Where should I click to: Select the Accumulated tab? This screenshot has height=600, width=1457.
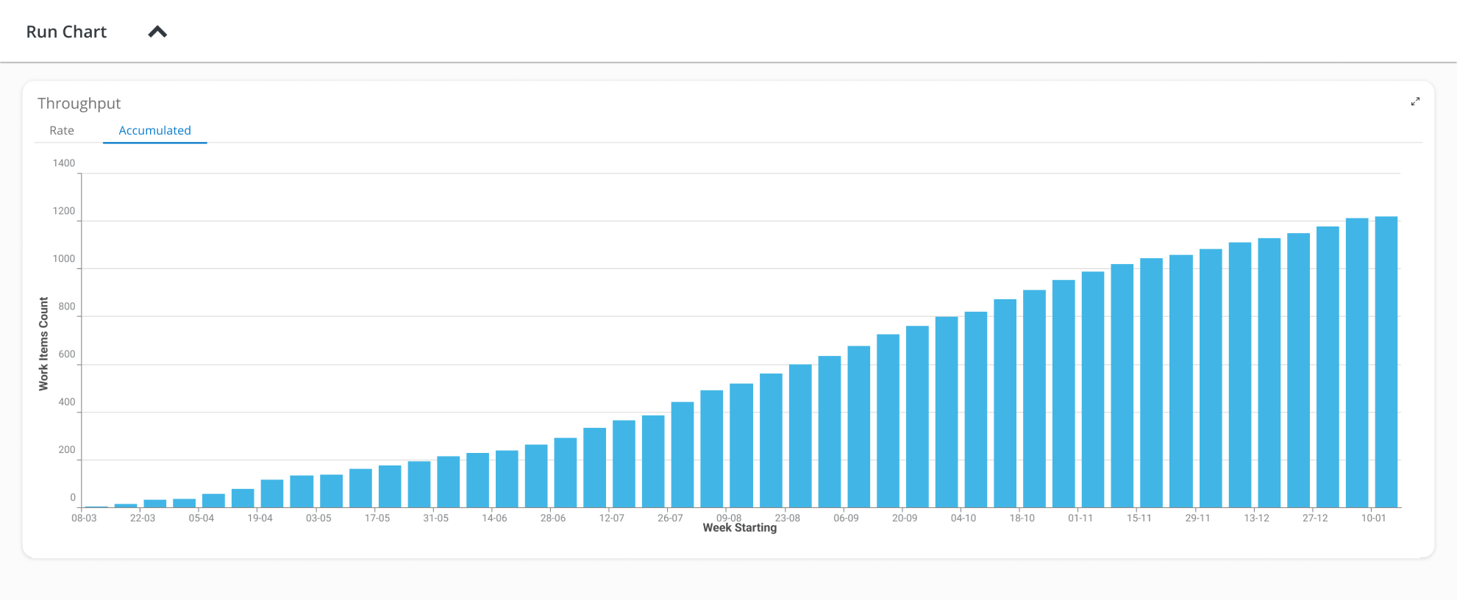(154, 130)
